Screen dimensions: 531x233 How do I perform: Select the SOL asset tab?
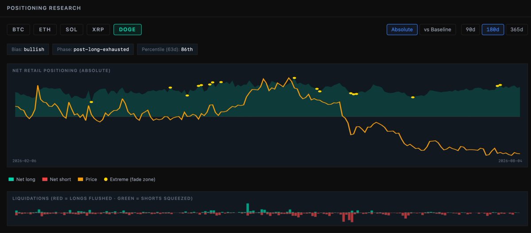pos(71,30)
